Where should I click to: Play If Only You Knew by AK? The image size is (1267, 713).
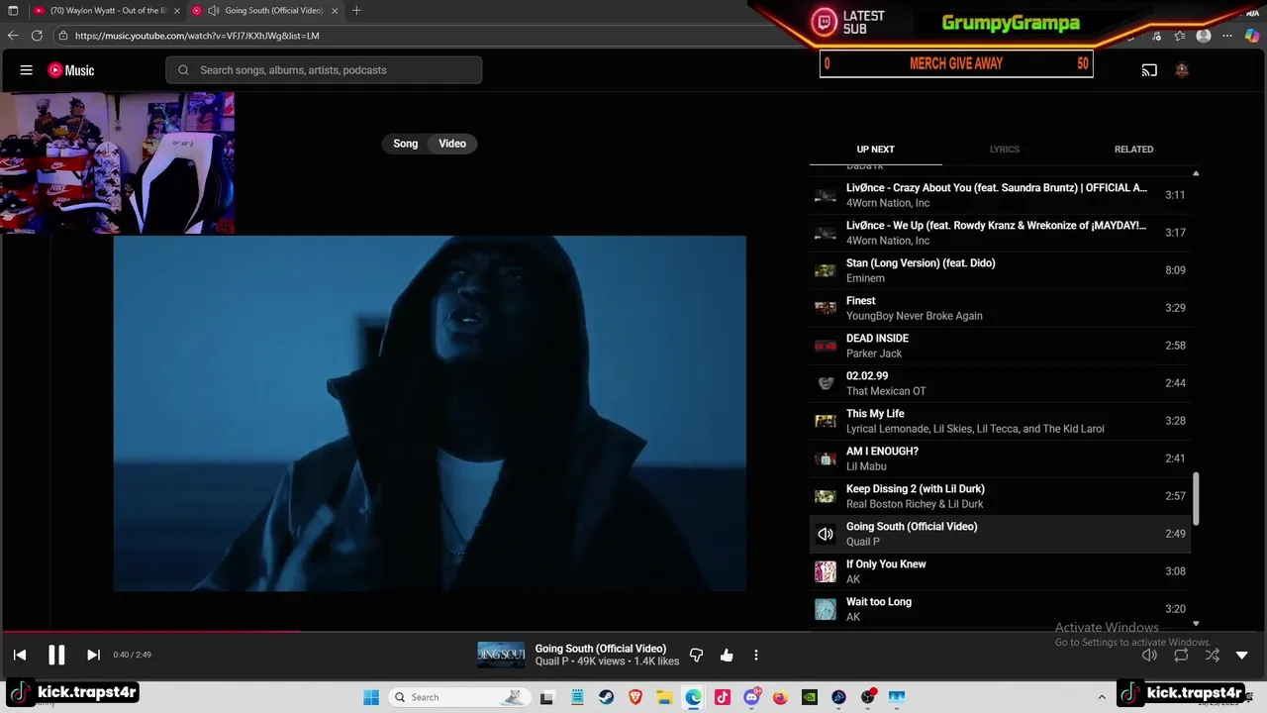tap(1000, 571)
